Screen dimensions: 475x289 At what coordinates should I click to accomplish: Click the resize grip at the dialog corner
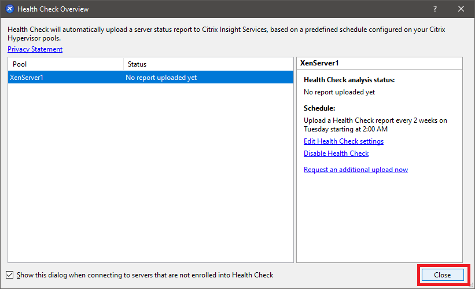[471, 286]
